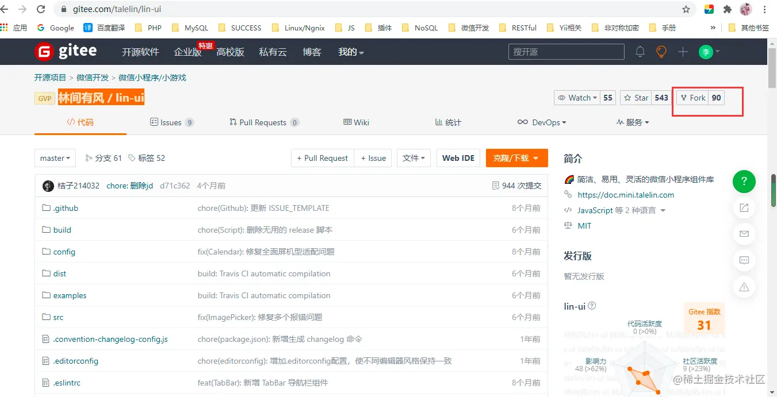This screenshot has height=397, width=777.
Task: Show more bookmarks via chevron
Action: (x=713, y=28)
